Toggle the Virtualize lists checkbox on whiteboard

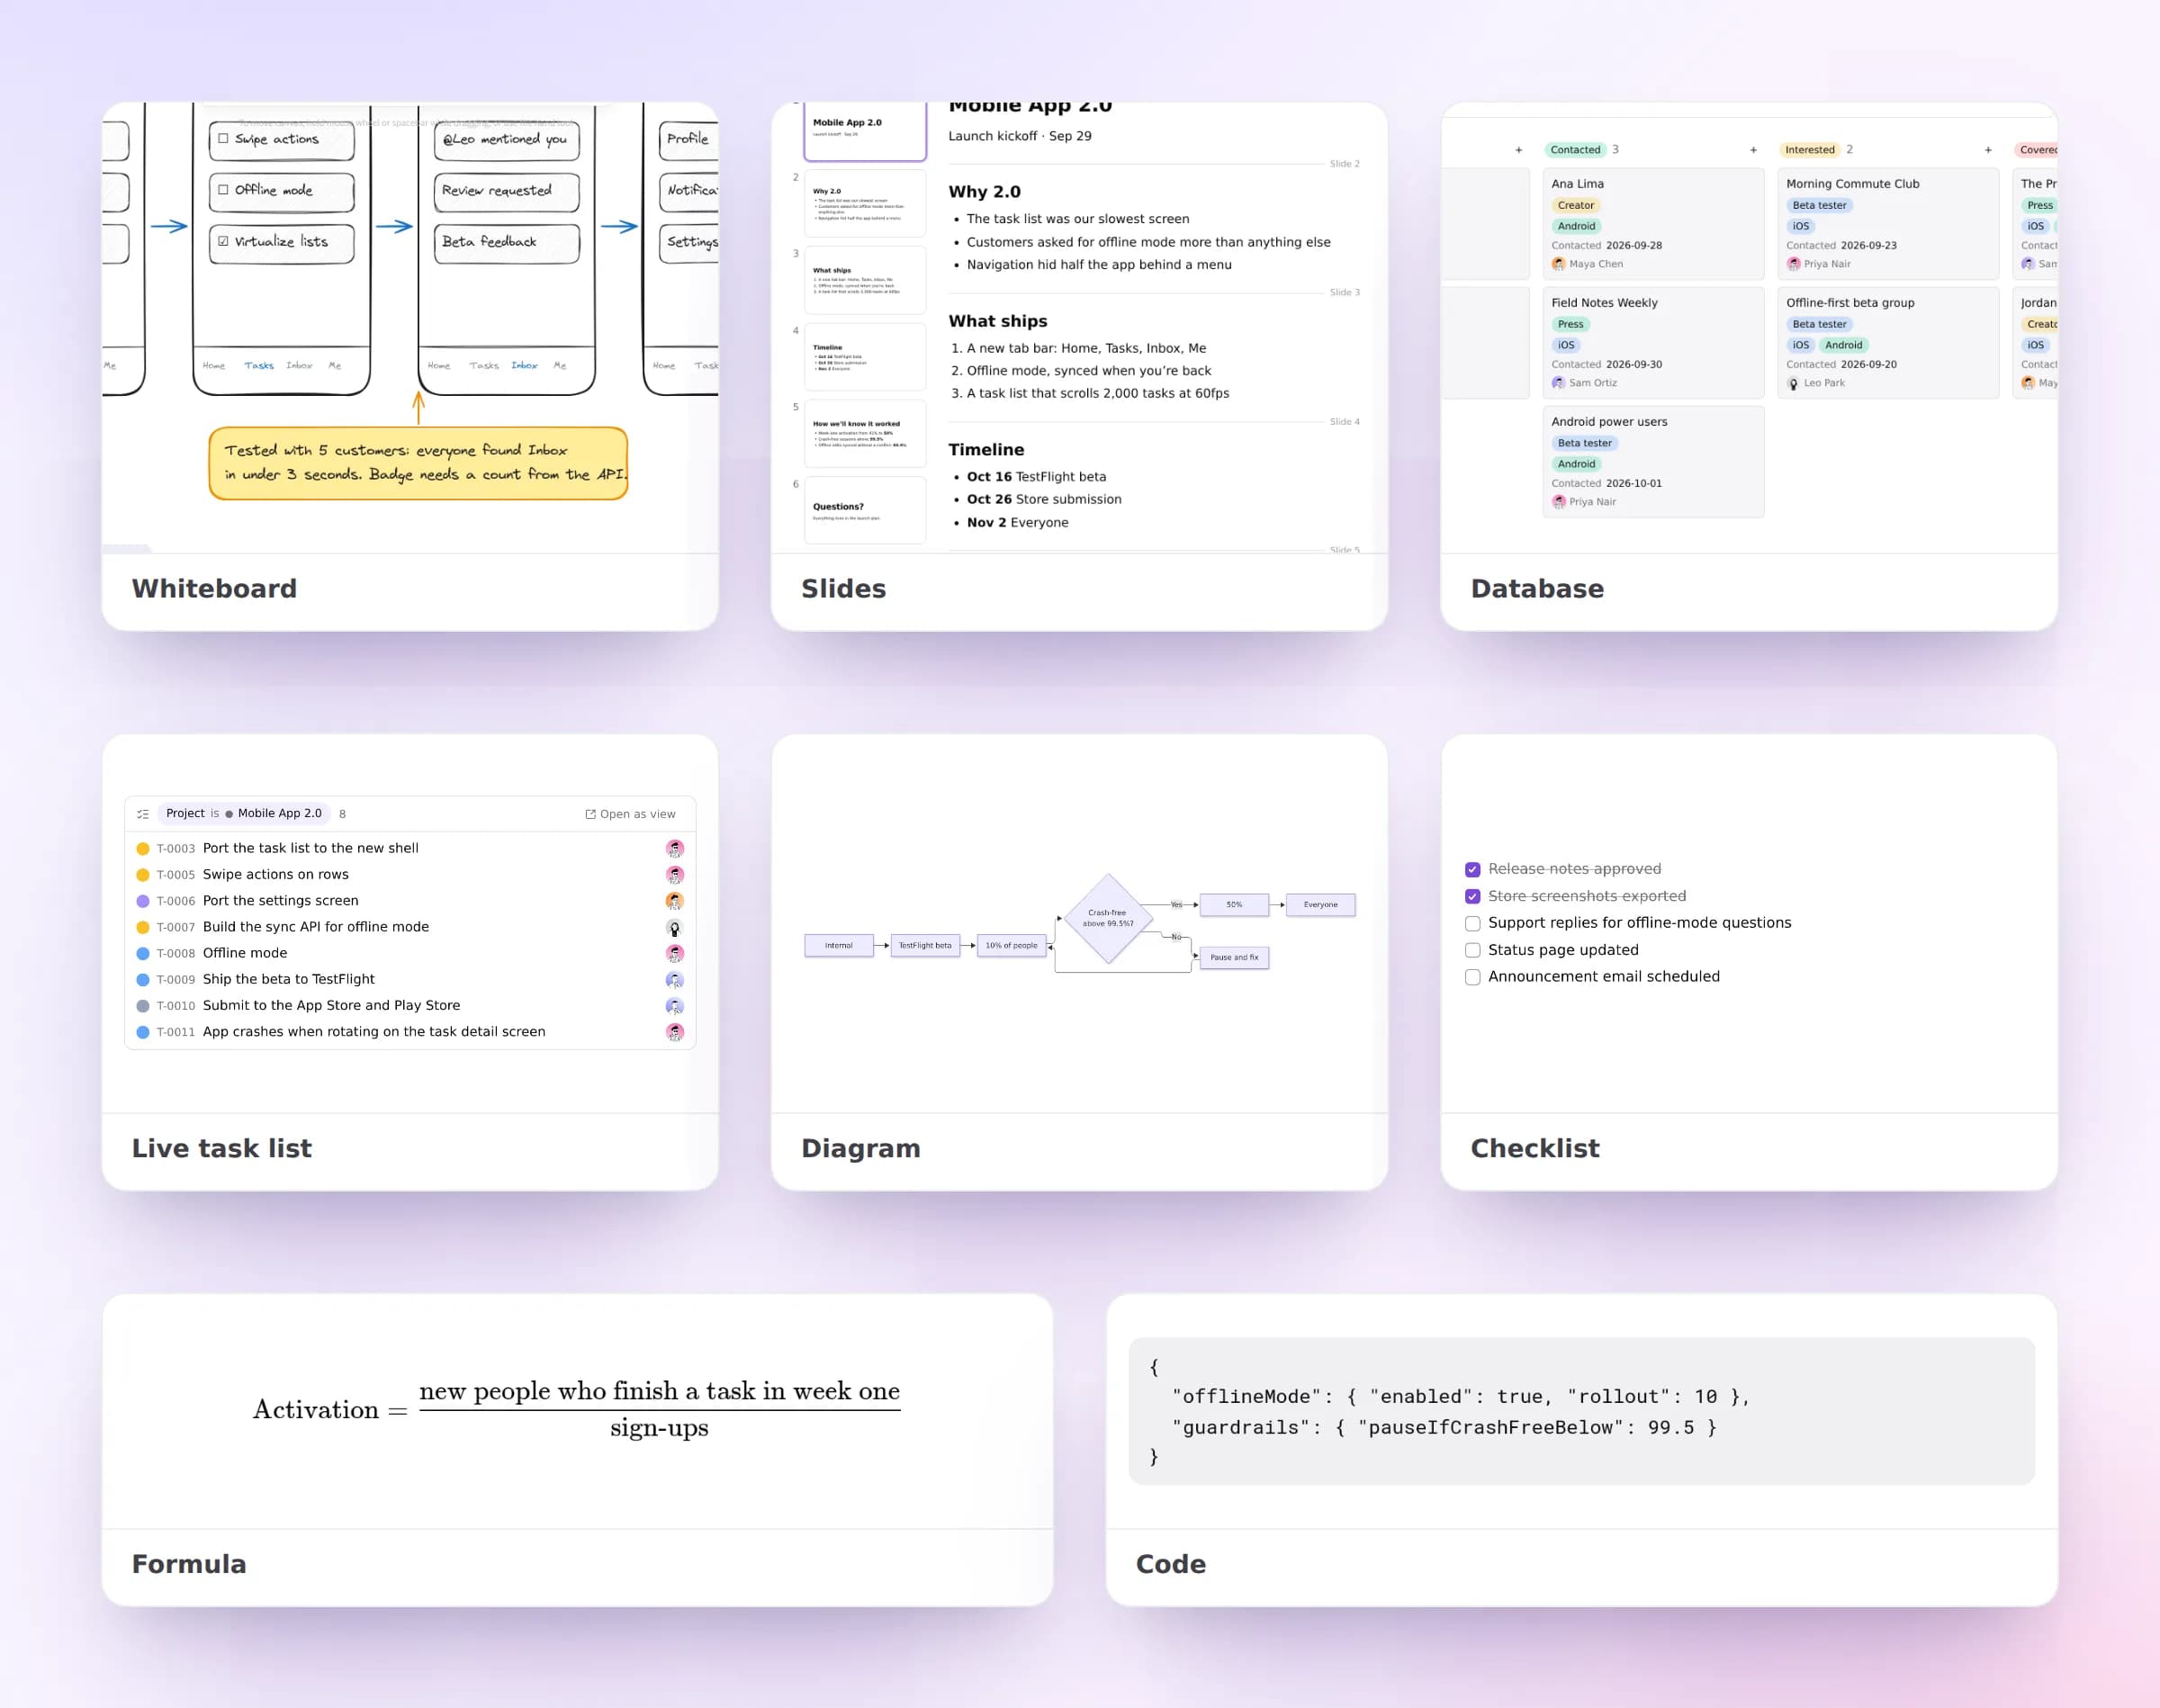223,241
